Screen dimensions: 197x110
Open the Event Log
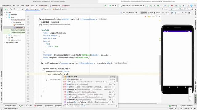coord(173,106)
